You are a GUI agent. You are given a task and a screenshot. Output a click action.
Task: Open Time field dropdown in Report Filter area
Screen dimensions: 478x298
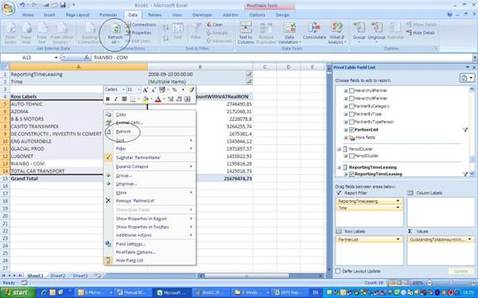click(x=398, y=208)
